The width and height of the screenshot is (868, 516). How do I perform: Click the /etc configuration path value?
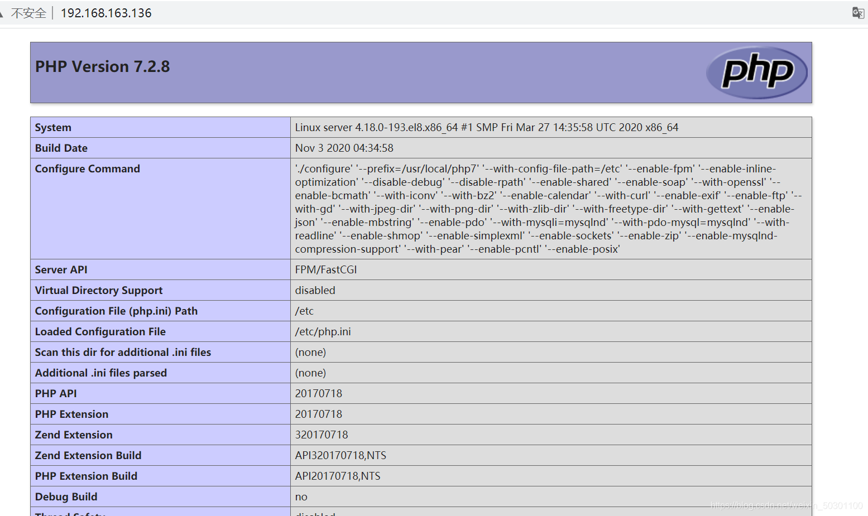pyautogui.click(x=304, y=311)
